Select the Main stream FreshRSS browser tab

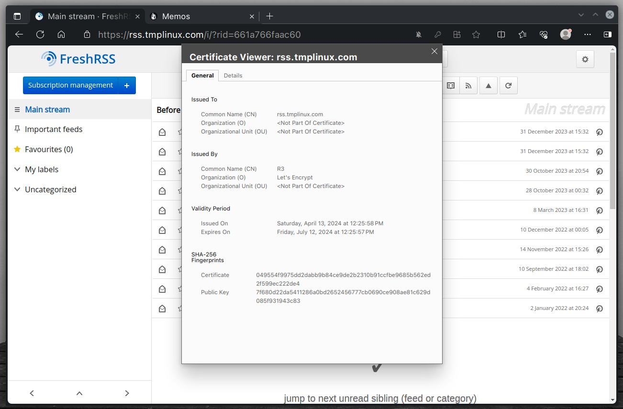tap(89, 16)
